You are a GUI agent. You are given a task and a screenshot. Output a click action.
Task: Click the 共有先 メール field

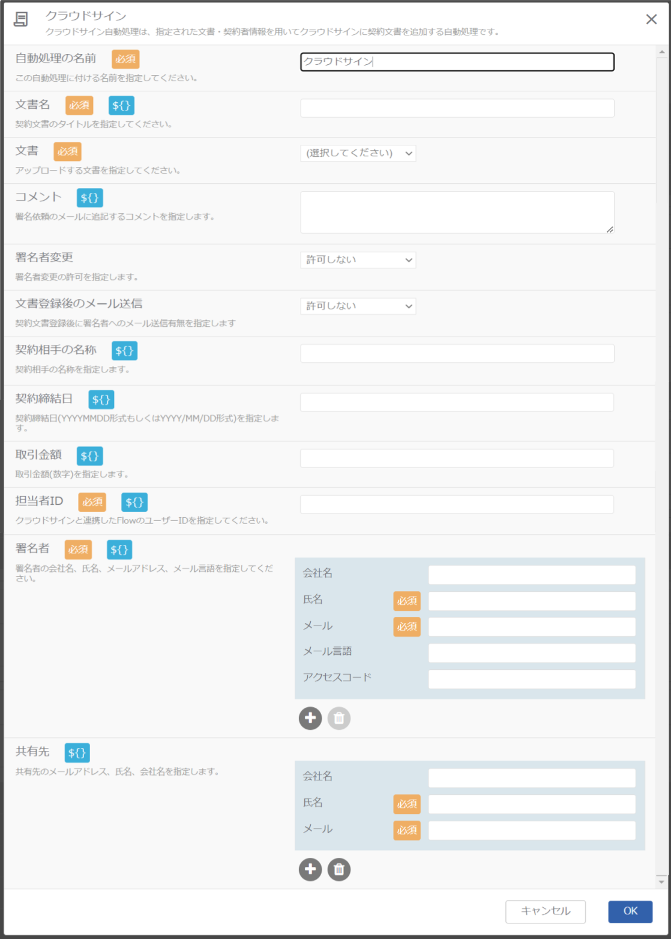click(x=532, y=830)
